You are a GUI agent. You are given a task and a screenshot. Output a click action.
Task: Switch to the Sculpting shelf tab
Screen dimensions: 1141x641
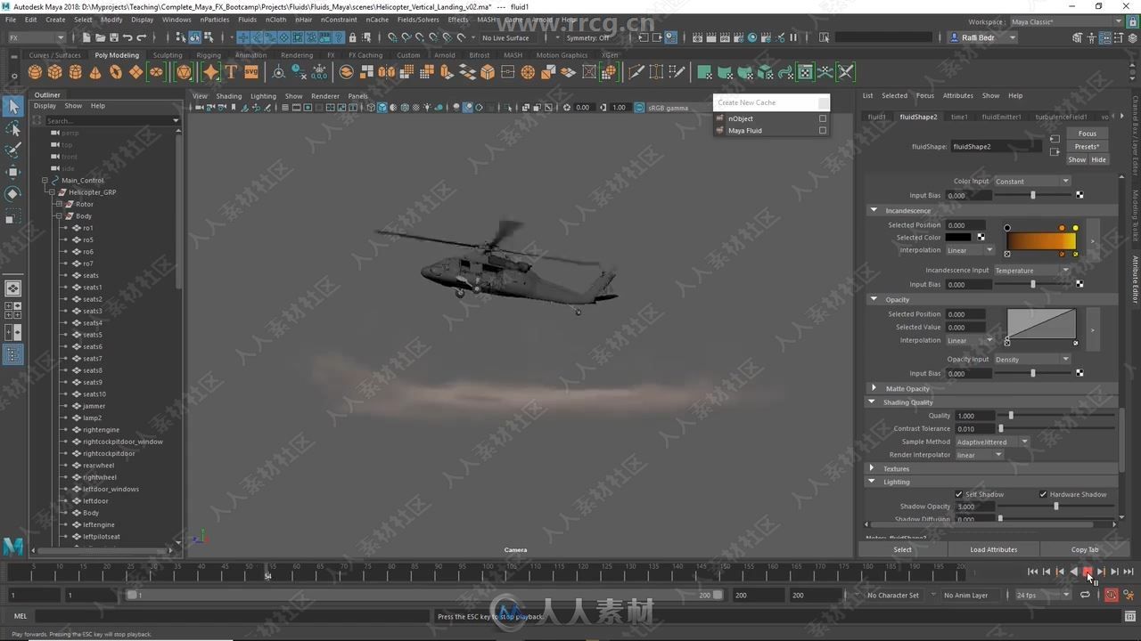point(167,55)
